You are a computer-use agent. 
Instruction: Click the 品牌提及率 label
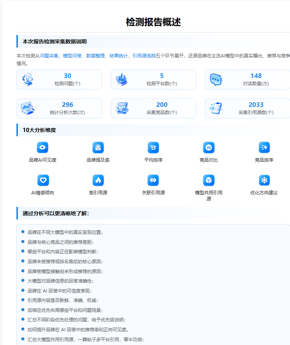[x=98, y=160]
